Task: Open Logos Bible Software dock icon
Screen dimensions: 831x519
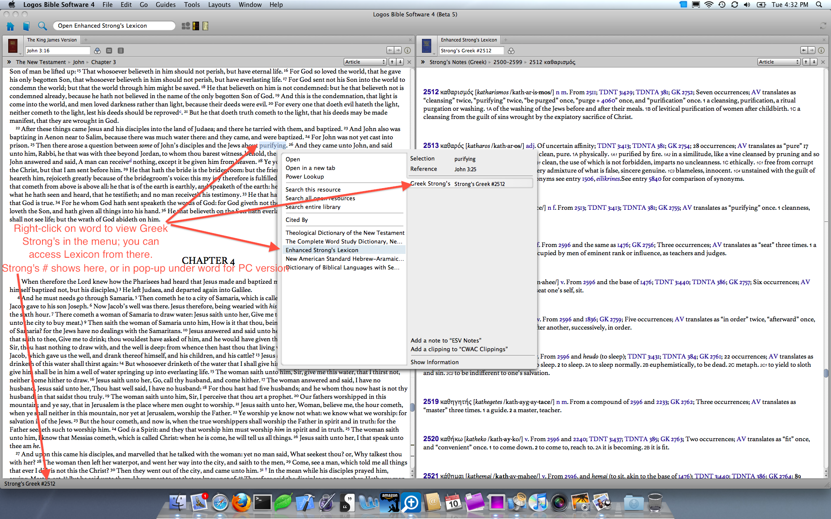Action: 411,503
